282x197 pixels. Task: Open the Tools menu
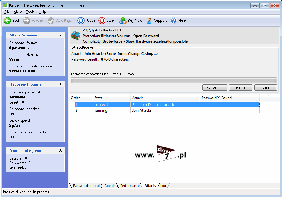(30, 12)
